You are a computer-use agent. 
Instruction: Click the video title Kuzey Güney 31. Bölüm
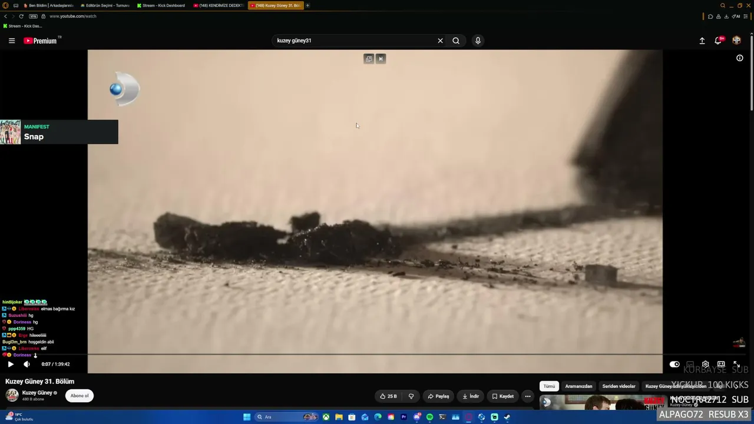point(40,382)
